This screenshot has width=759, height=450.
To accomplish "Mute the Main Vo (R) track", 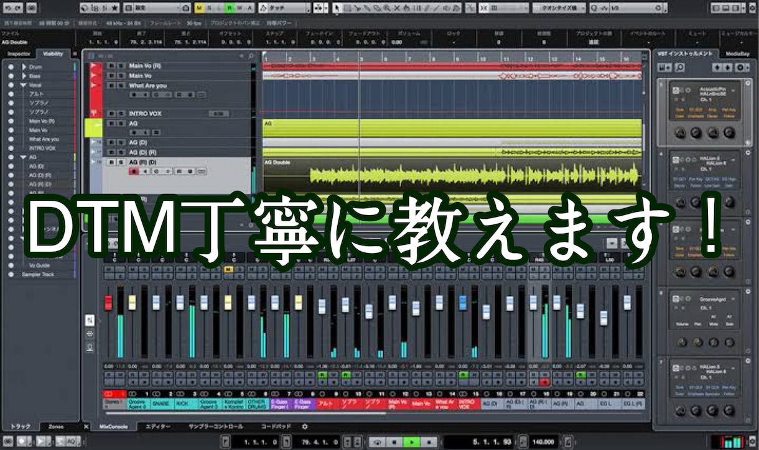I will (x=111, y=65).
